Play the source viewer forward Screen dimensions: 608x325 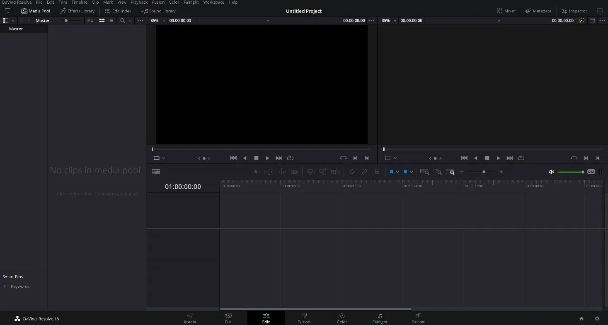267,158
